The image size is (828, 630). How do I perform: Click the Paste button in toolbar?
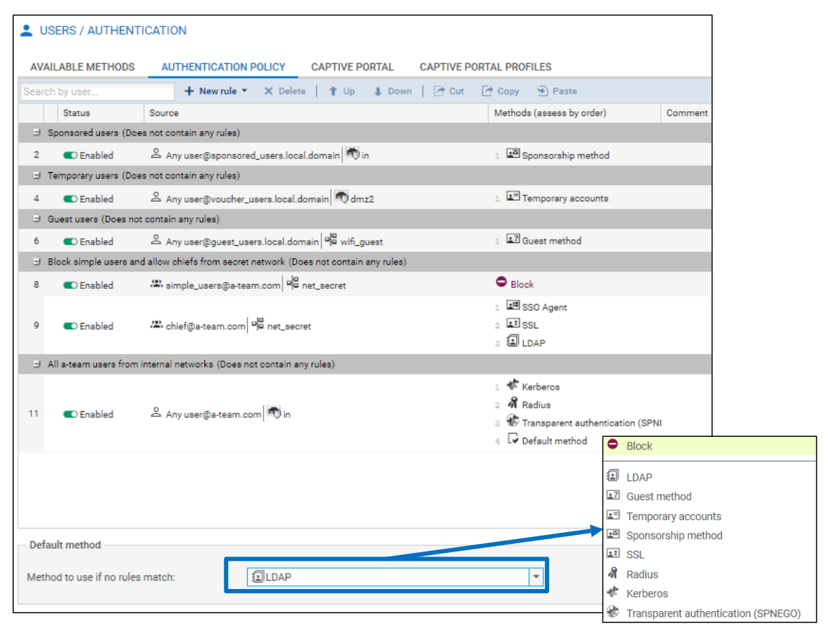click(x=557, y=91)
